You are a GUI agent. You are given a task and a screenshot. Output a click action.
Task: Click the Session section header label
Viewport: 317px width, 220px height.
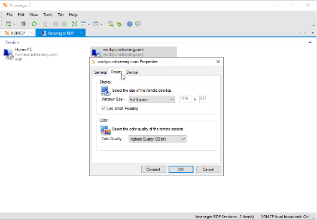[12, 42]
